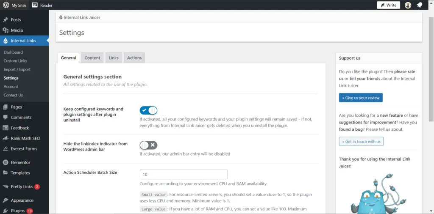Click the Comments bubble icon
434x214 pixels.
(6, 117)
